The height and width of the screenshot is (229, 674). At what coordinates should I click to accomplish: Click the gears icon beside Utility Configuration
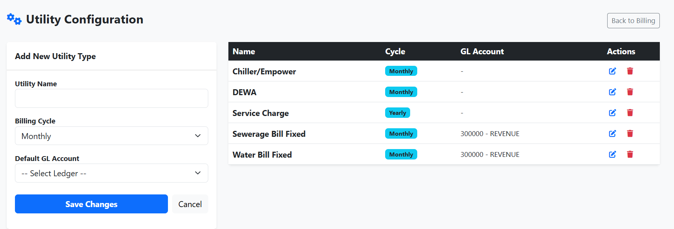(x=14, y=19)
